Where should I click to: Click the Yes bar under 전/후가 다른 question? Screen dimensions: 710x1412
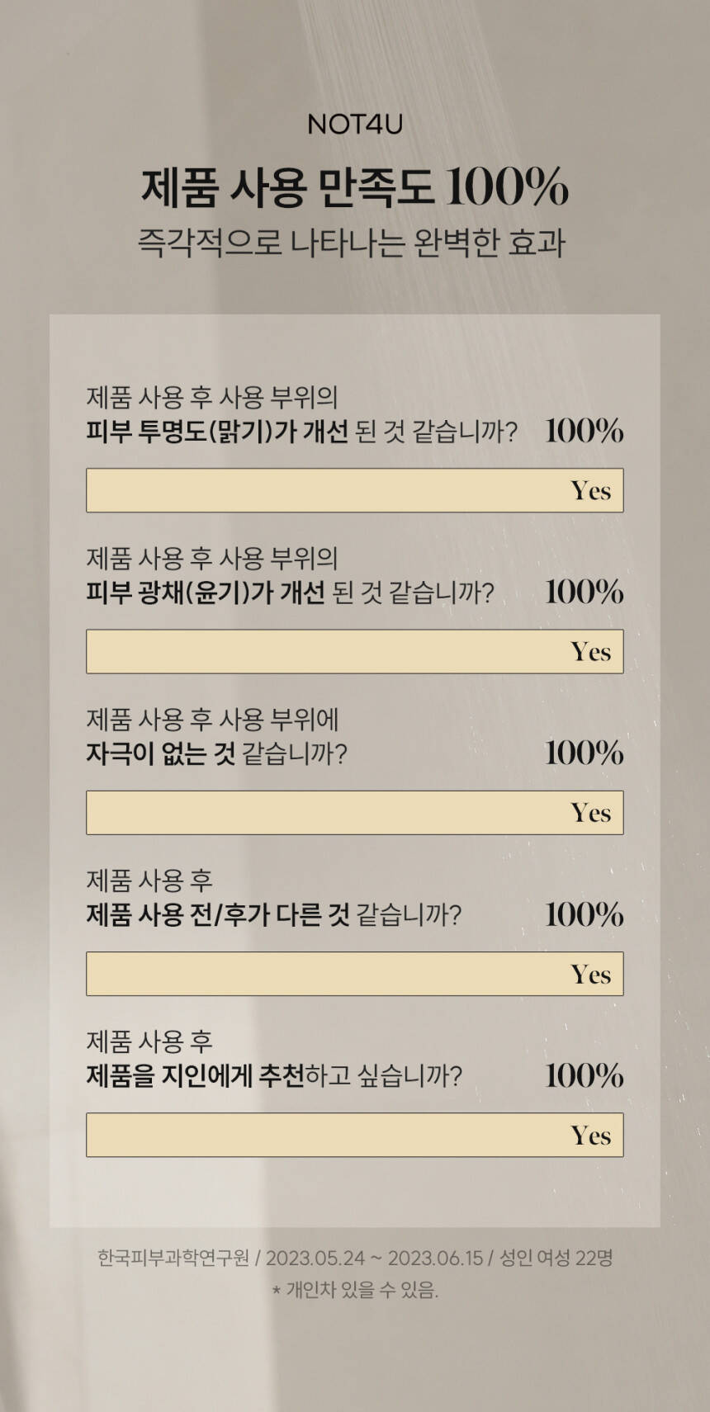tap(355, 974)
